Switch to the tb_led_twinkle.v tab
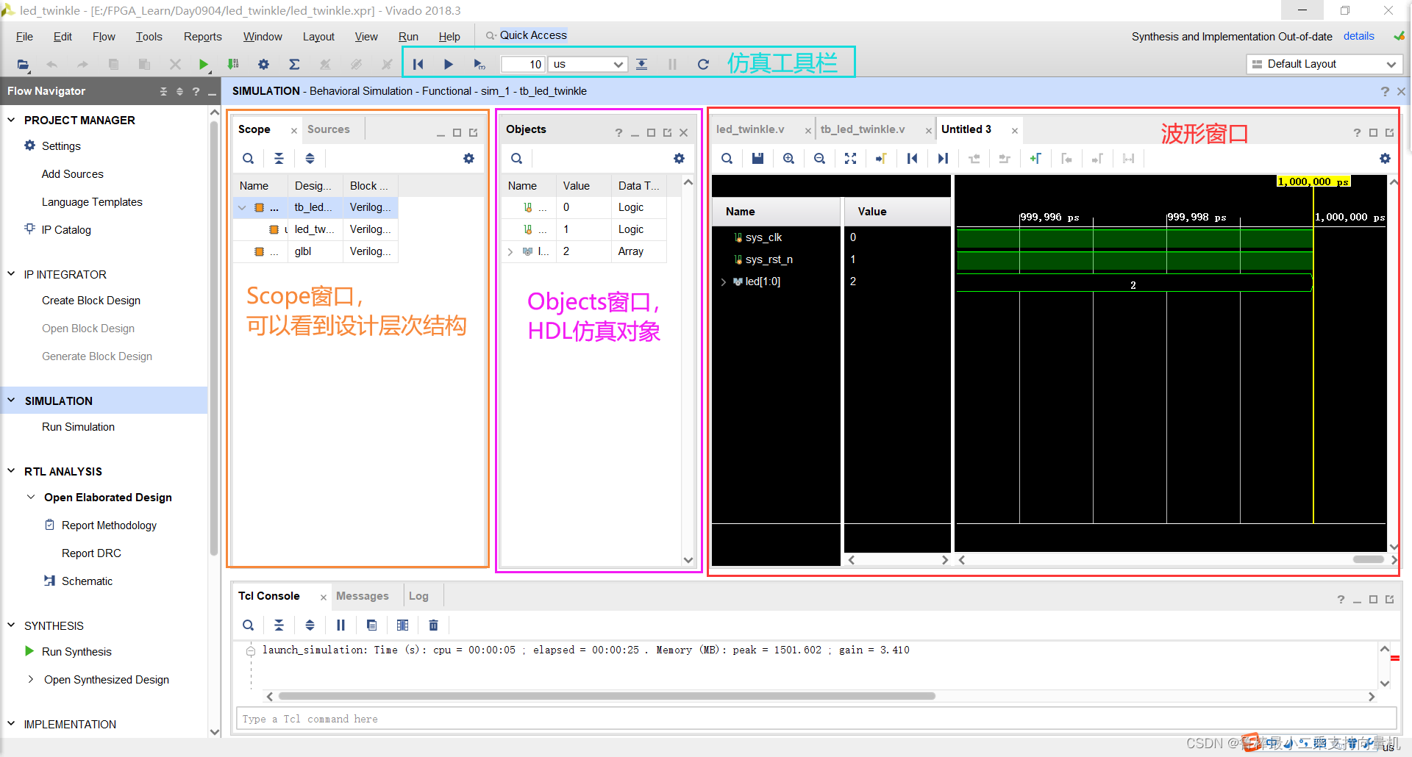1412x757 pixels. click(863, 129)
